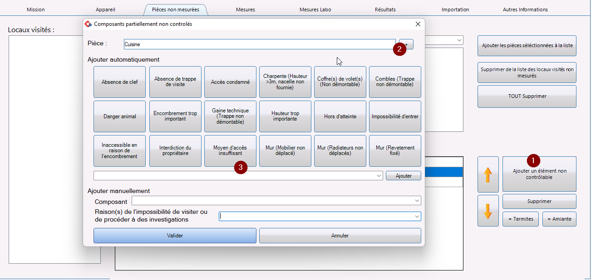Select Interdiction du propriétaire reason
The width and height of the screenshot is (591, 280).
pyautogui.click(x=175, y=151)
